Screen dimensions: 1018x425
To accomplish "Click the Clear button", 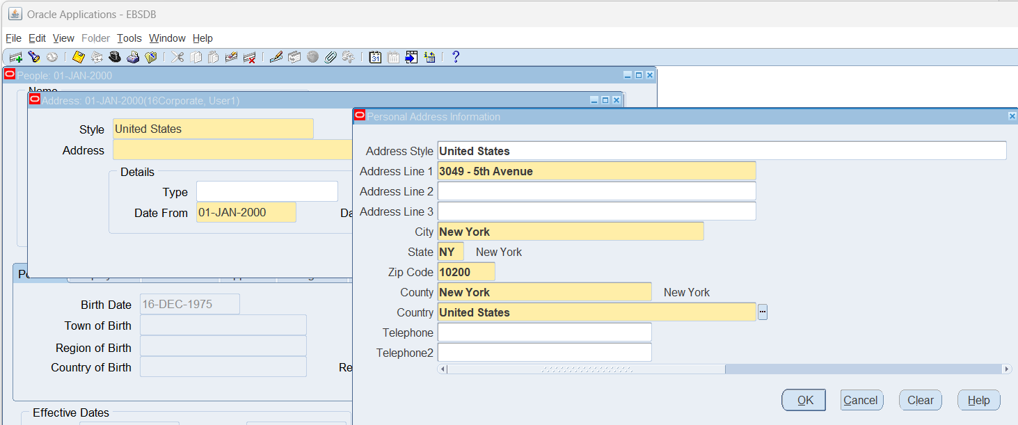I will point(920,400).
